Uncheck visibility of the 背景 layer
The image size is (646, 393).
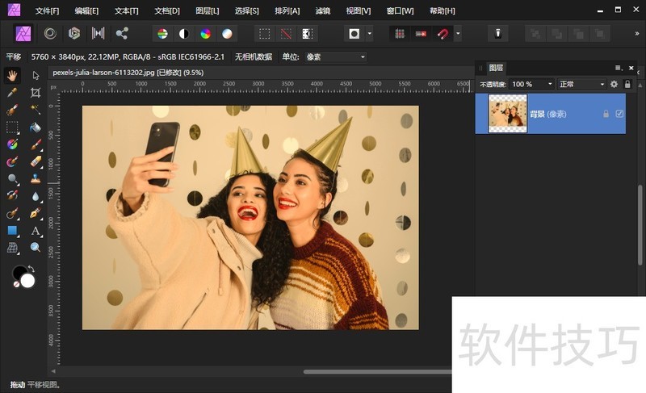pos(619,114)
